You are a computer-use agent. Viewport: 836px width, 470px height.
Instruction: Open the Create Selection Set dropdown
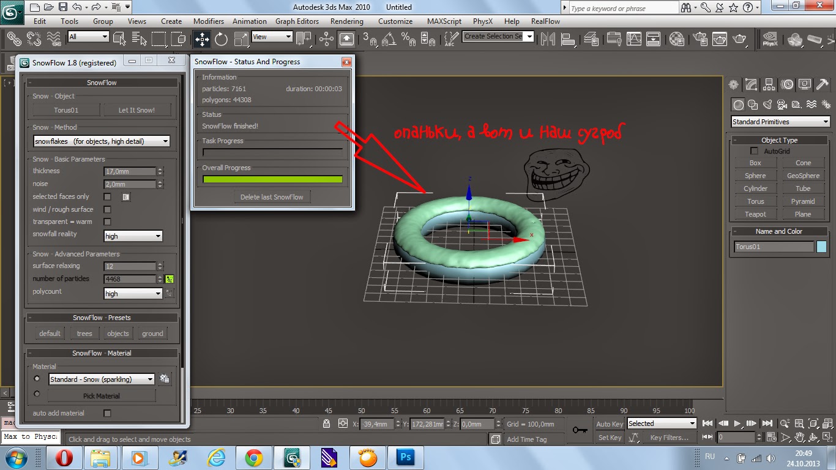click(498, 37)
